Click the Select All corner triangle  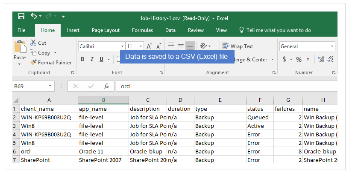click(x=16, y=100)
